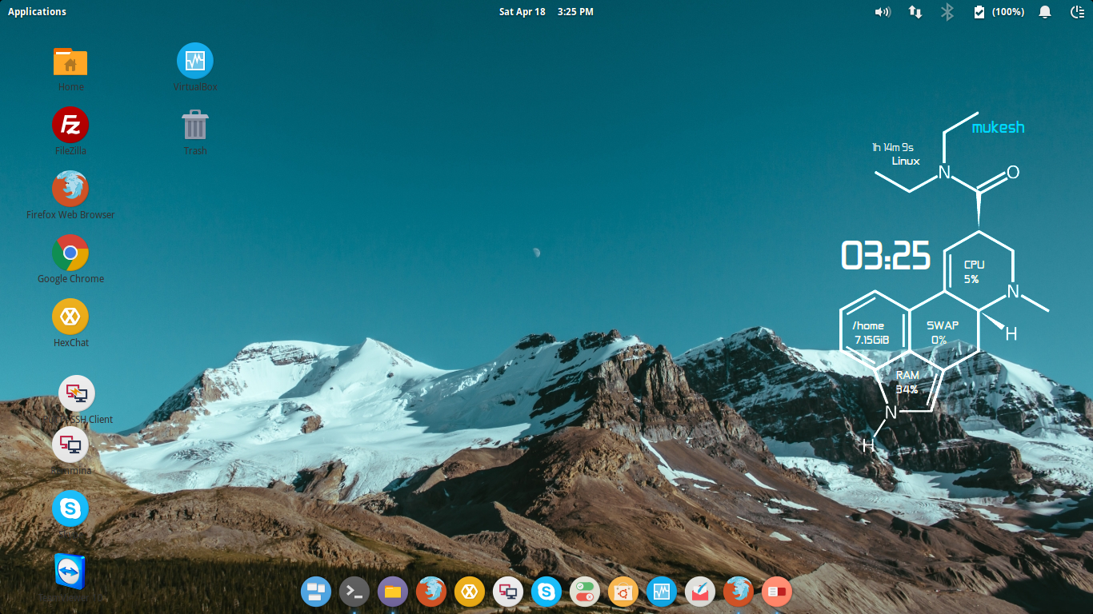The image size is (1093, 614).
Task: Click the 'RAM 34%' reading on widget
Action: [907, 382]
